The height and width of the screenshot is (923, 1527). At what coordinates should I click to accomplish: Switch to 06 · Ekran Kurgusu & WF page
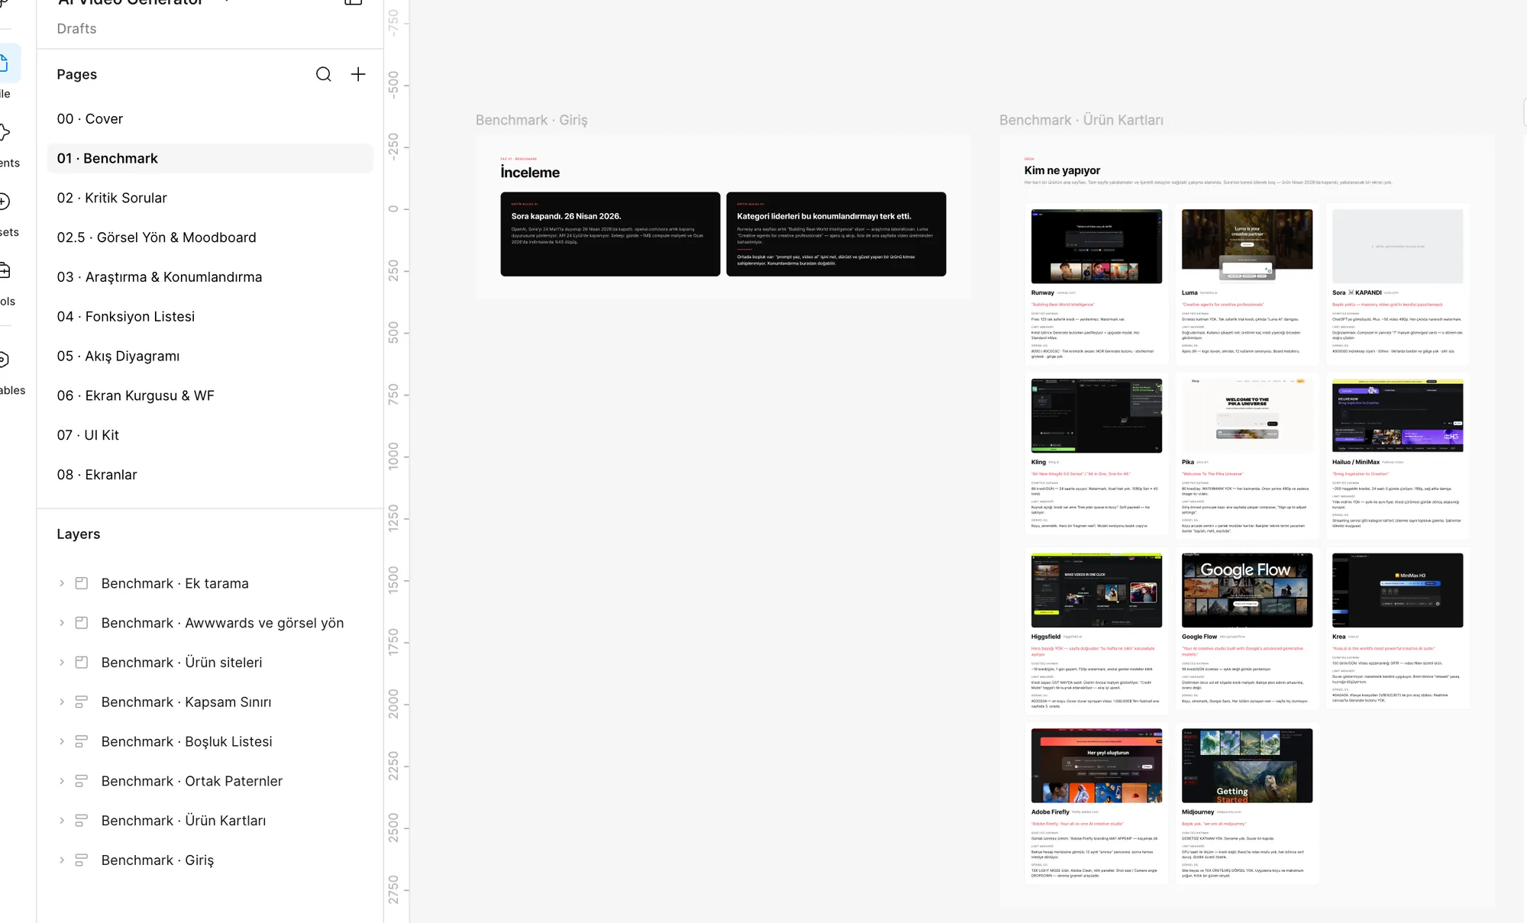(x=210, y=395)
